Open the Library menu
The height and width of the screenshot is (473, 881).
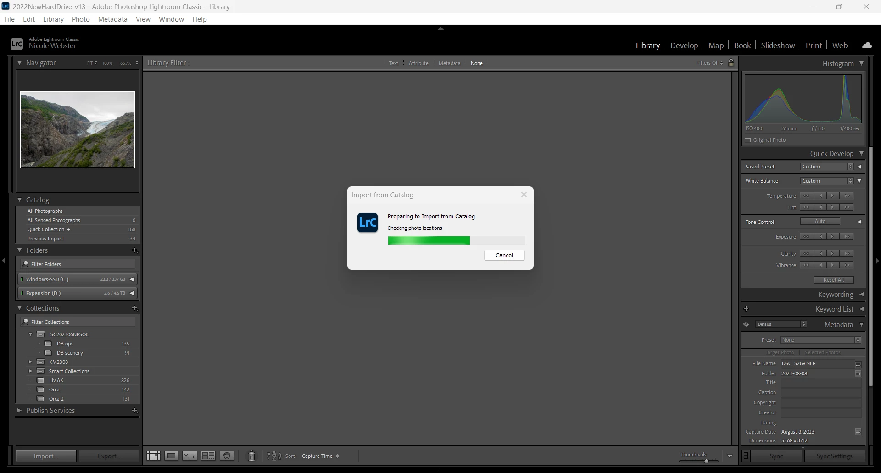53,19
